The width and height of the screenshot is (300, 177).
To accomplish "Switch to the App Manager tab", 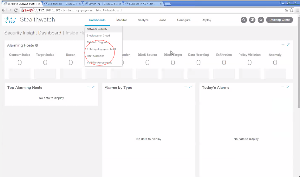I will pyautogui.click(x=62, y=4).
